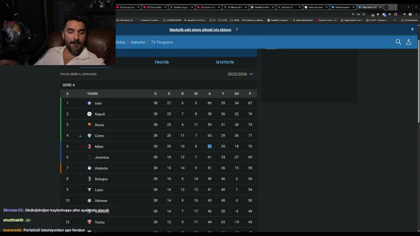The width and height of the screenshot is (420, 236).
Task: Open the Chrome extensions puzzle icon
Action: [x=396, y=14]
